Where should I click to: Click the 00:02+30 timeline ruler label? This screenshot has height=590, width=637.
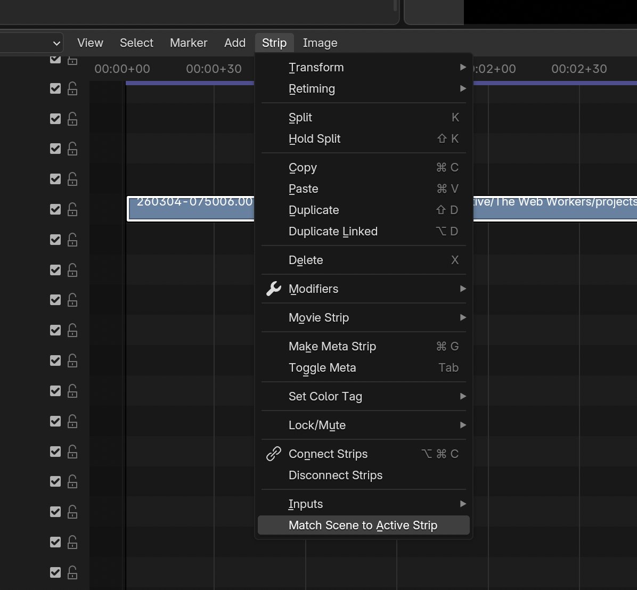pyautogui.click(x=579, y=69)
